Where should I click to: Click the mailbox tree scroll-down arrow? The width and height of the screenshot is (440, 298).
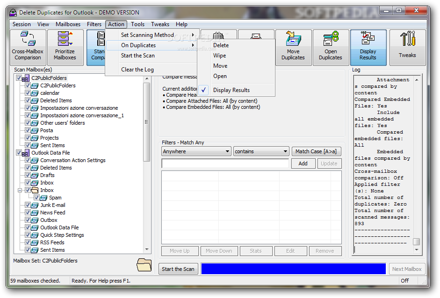tap(147, 249)
